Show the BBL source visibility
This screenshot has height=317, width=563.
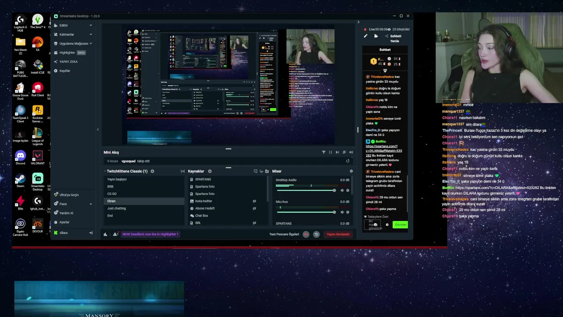tap(254, 223)
